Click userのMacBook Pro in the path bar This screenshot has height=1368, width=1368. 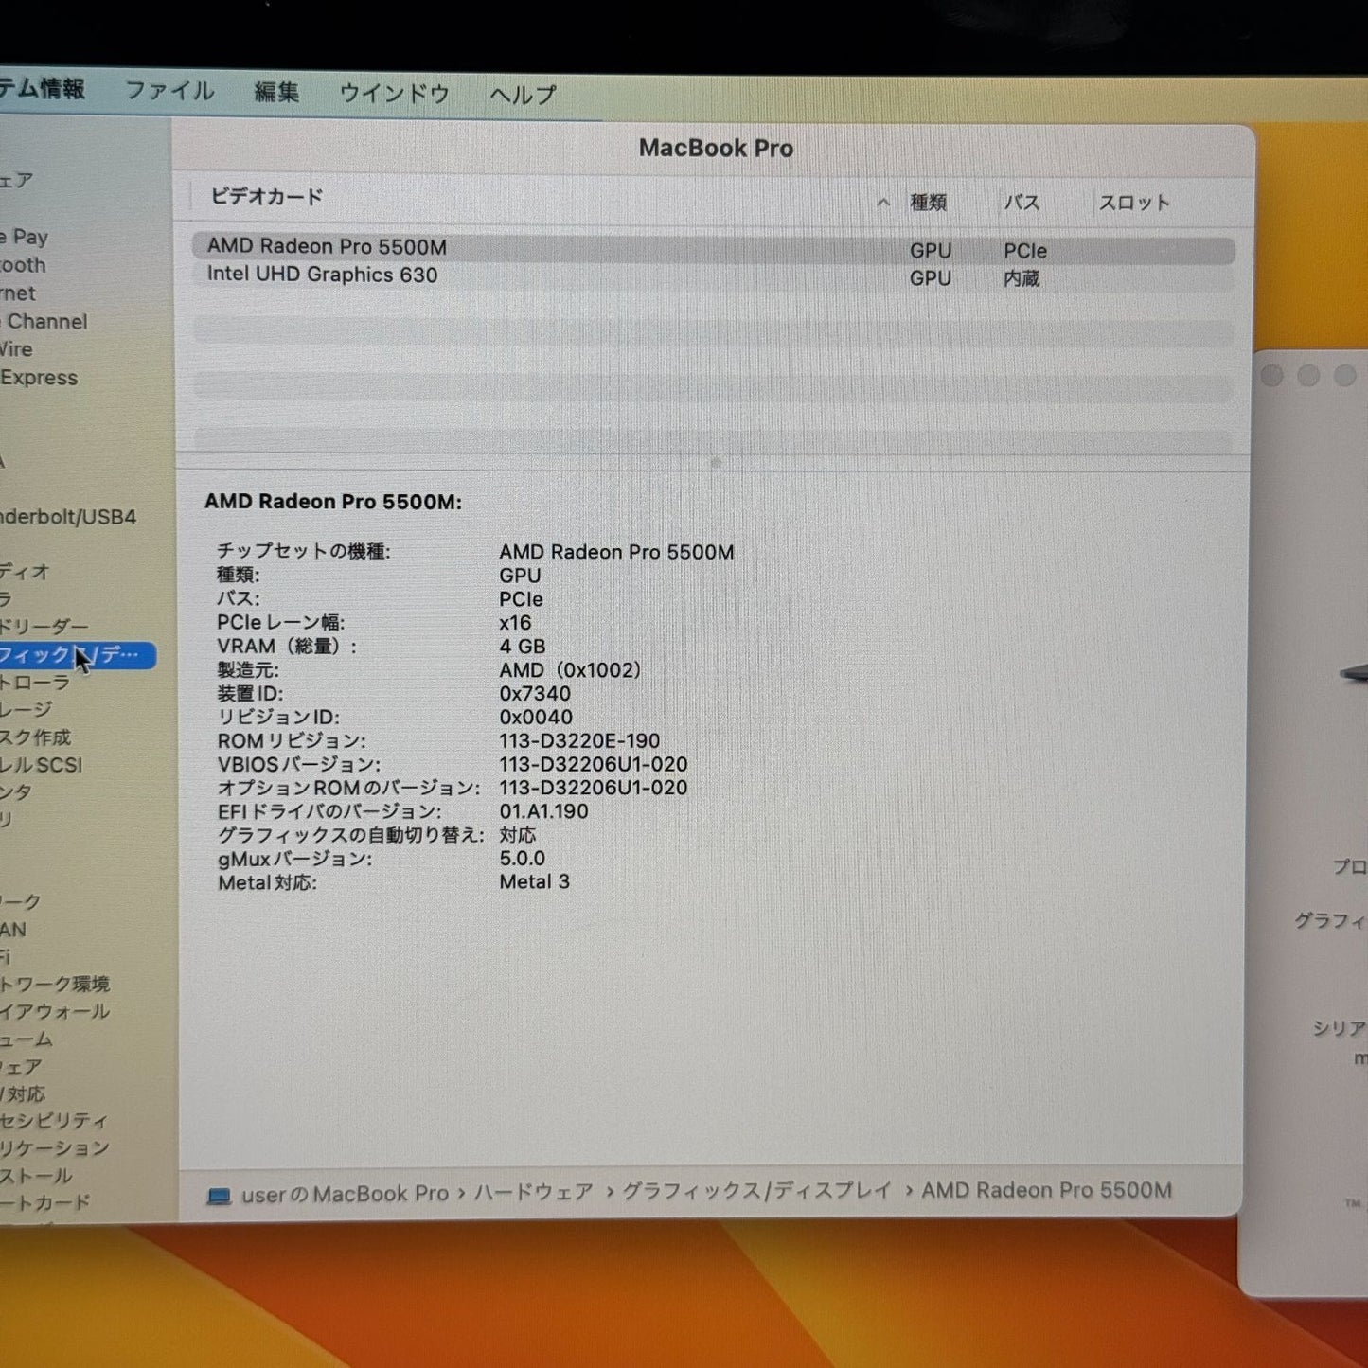click(x=345, y=1195)
